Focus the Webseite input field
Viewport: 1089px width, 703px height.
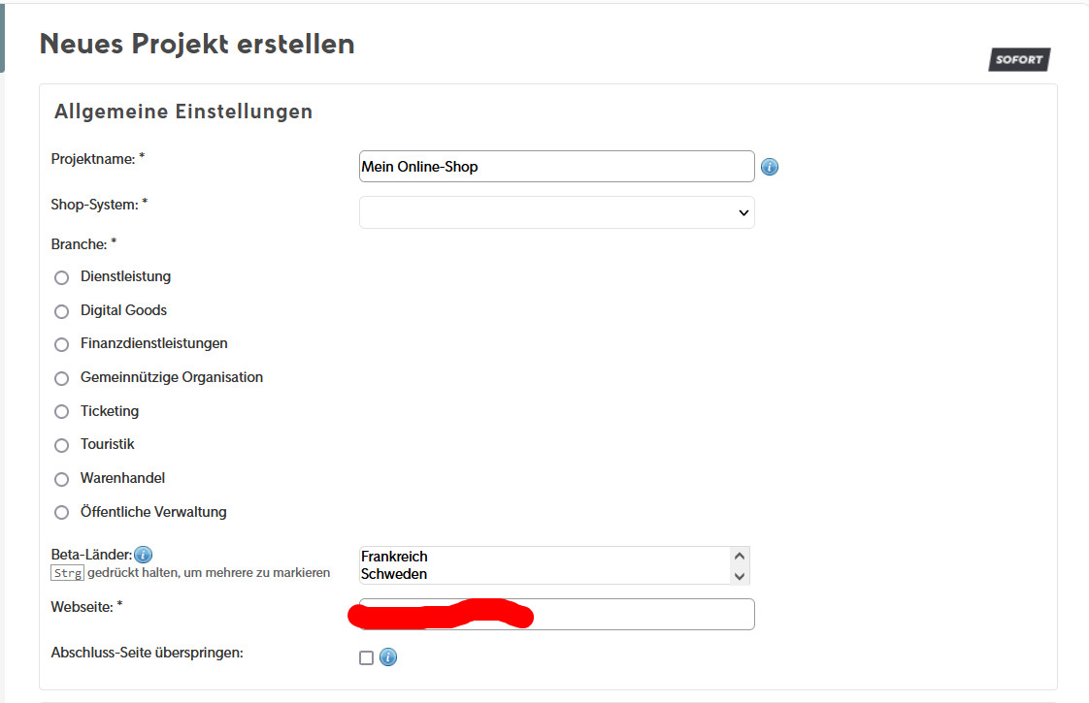coord(641,614)
